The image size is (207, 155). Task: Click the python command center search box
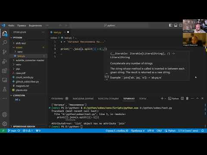(110, 25)
